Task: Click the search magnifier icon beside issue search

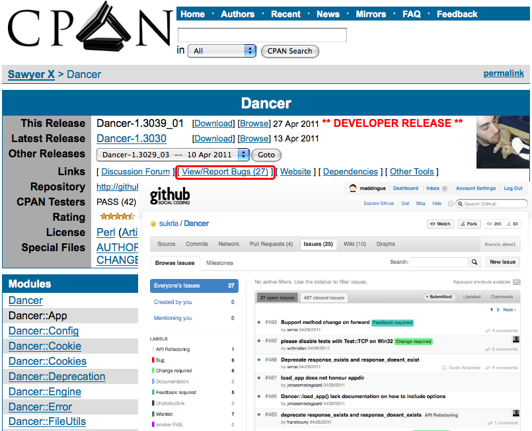Action: 475,262
